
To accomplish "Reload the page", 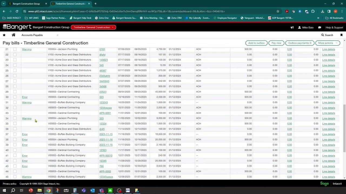I will 17,11.
